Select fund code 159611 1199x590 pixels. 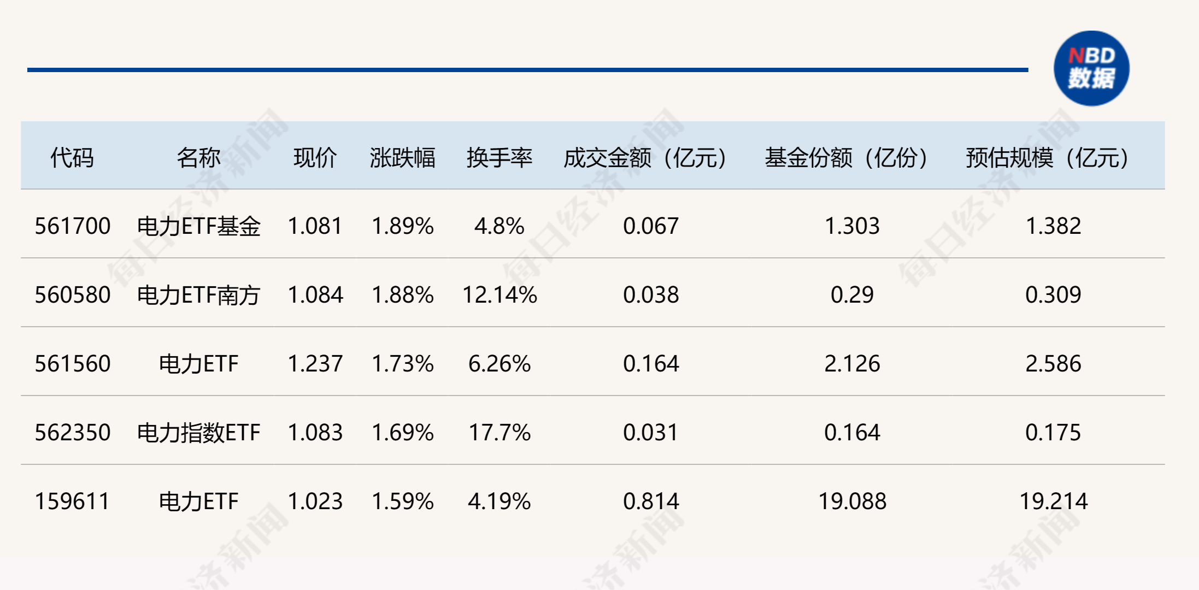(73, 501)
